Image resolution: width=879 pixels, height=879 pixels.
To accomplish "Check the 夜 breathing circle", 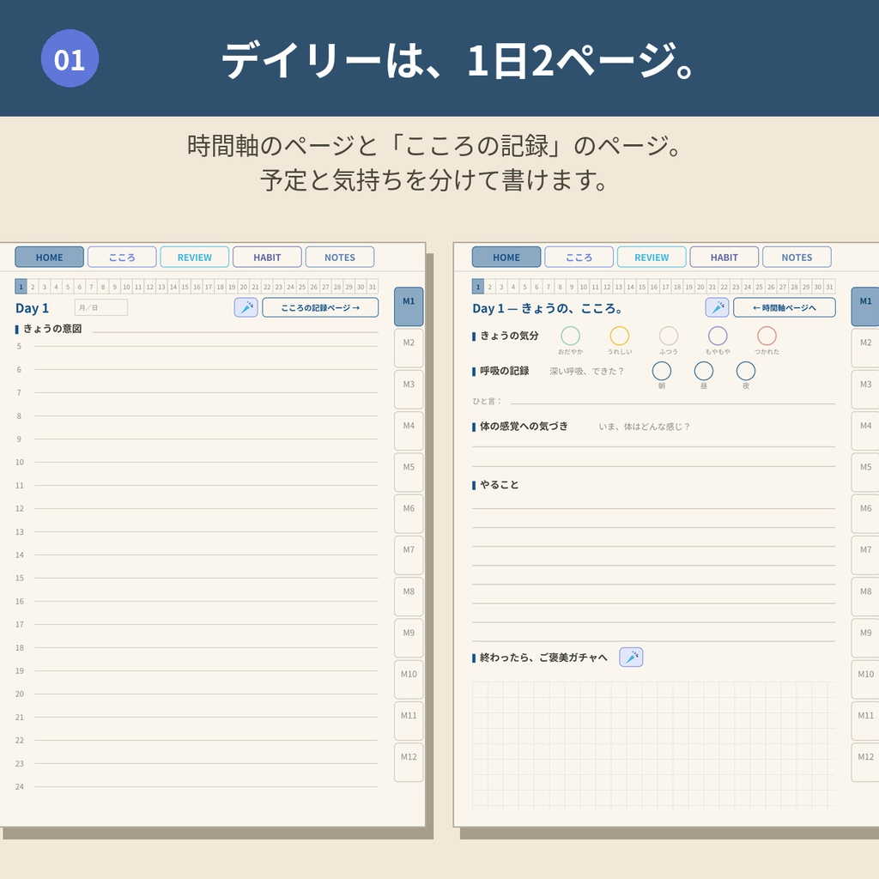I will pyautogui.click(x=746, y=371).
